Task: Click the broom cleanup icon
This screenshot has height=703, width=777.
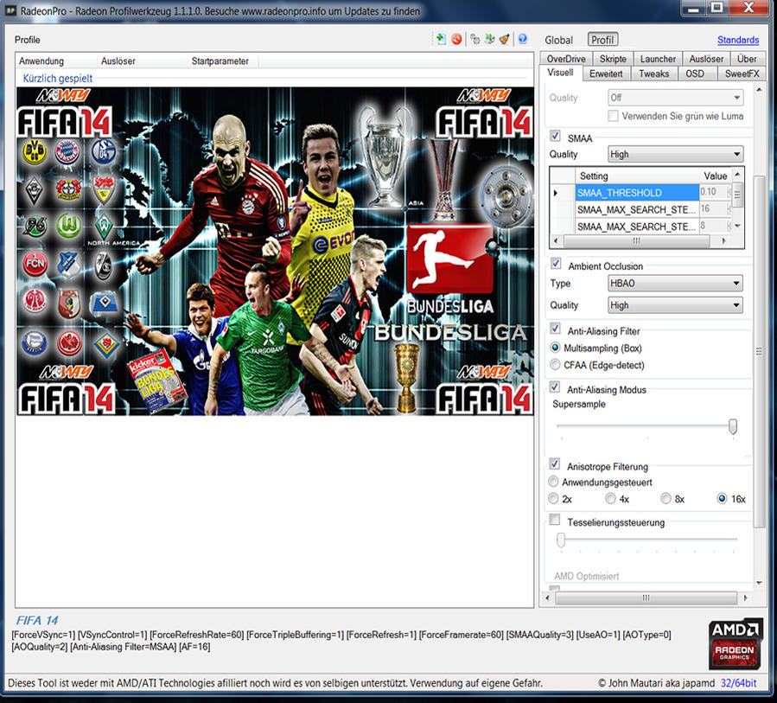Action: (504, 39)
